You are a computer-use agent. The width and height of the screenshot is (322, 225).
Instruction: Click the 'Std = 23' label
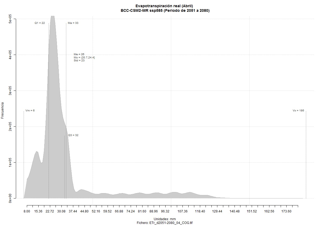coord(79,61)
